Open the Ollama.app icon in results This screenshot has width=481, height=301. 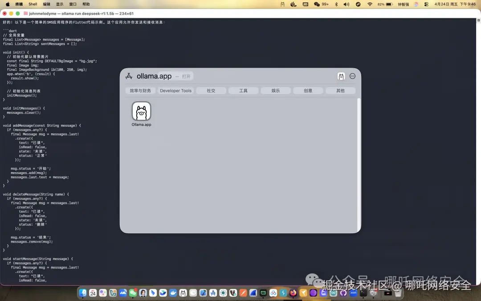pyautogui.click(x=142, y=111)
